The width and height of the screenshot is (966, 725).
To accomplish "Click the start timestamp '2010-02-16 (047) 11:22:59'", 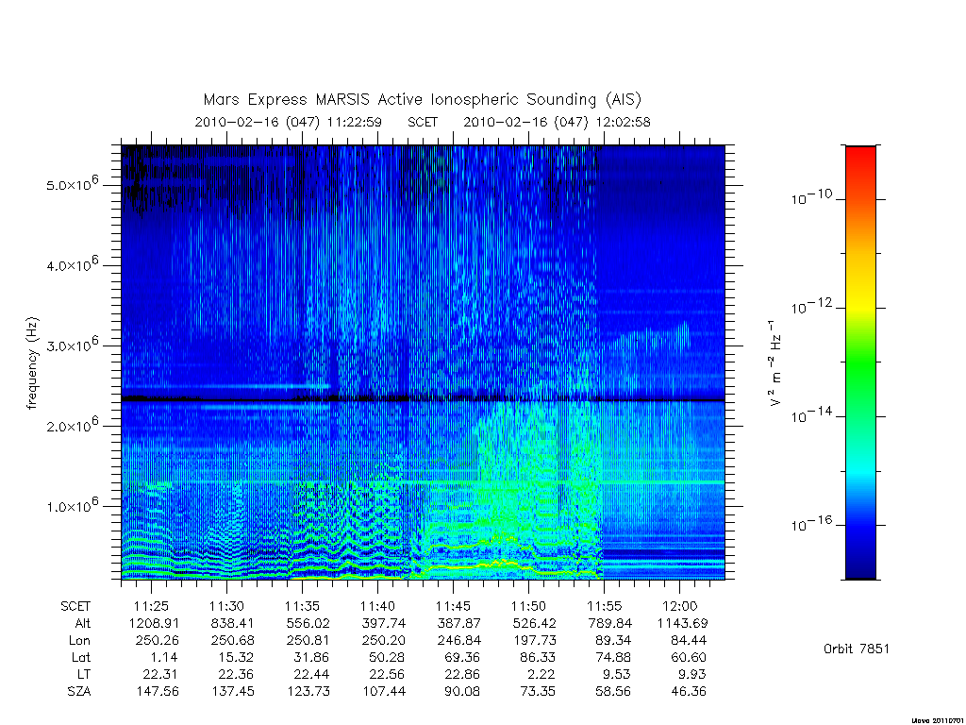I will pyautogui.click(x=289, y=122).
